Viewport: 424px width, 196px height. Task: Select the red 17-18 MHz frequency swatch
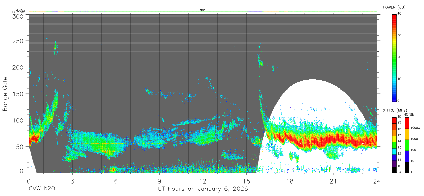pyautogui.click(x=394, y=121)
